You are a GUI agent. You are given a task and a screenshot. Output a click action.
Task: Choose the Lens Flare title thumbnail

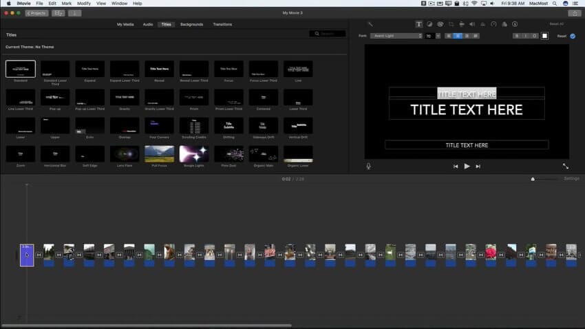[x=125, y=154]
